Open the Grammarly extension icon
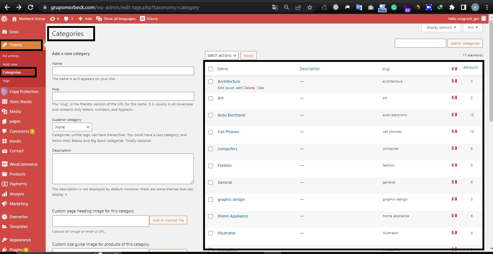Screen dimensions: 493x254 pos(394,7)
